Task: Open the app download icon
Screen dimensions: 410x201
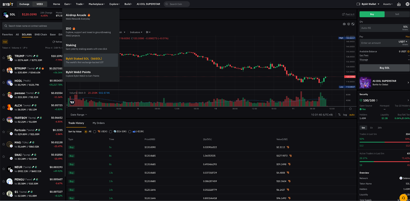Action: (x=399, y=4)
